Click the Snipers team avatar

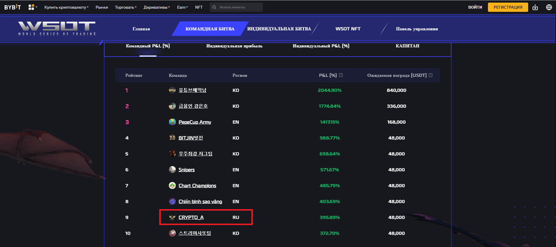coord(172,169)
